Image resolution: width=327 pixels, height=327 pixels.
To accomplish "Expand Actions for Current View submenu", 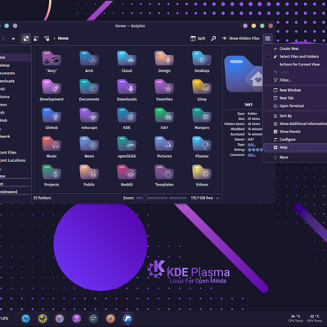I will [295, 65].
